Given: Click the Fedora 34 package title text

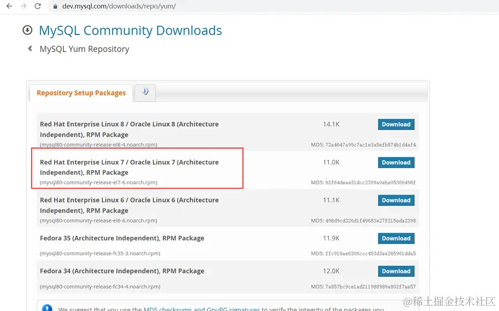Looking at the screenshot, I should 122,271.
